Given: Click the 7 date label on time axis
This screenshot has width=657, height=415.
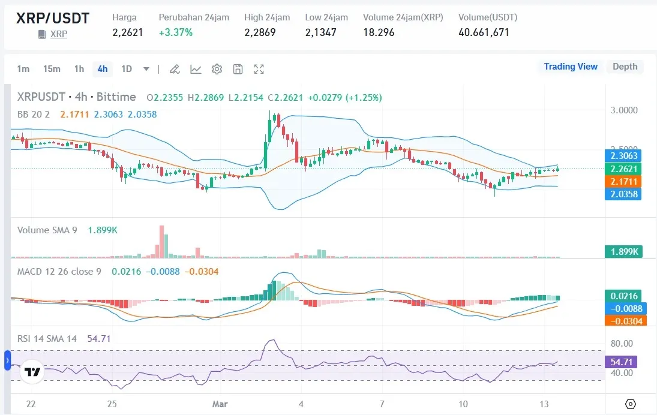Looking at the screenshot, I should 382,404.
